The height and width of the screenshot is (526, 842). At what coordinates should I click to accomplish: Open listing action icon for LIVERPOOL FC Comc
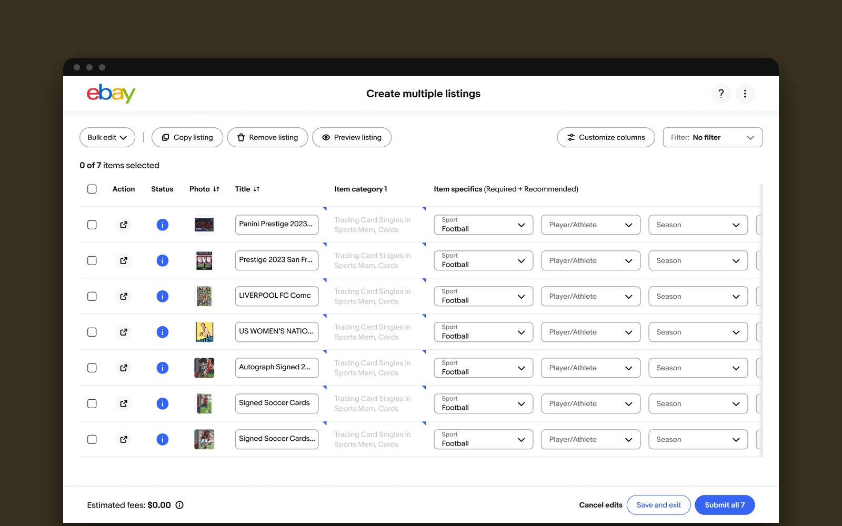coord(124,296)
